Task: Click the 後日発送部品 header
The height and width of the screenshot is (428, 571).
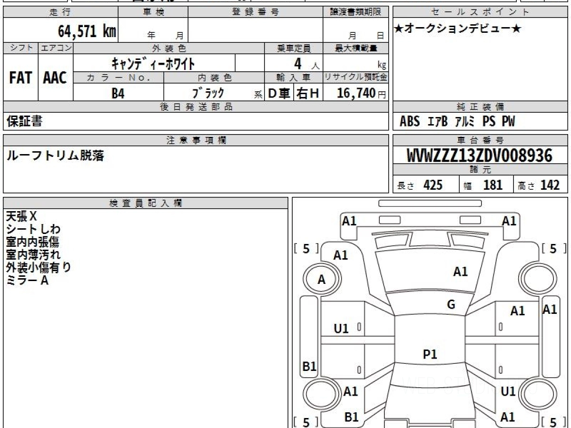Action: click(x=196, y=107)
